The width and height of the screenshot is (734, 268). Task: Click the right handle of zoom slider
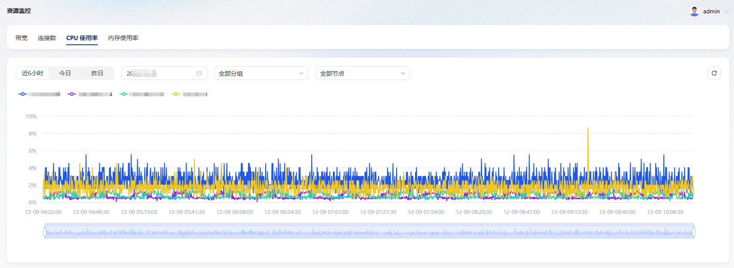pos(694,232)
